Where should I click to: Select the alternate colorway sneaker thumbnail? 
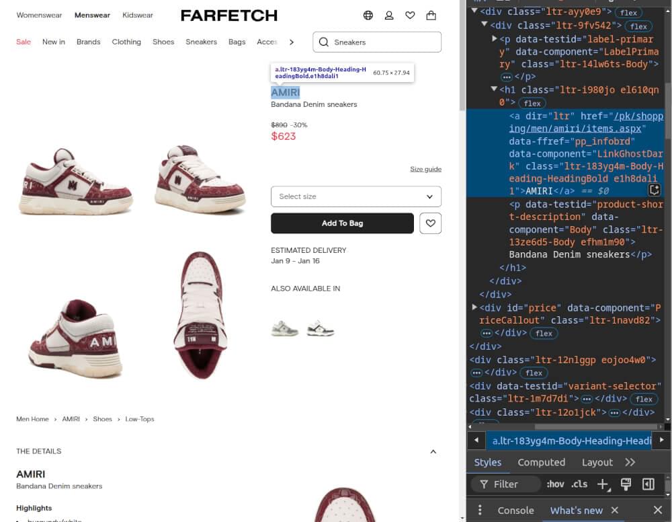pyautogui.click(x=285, y=329)
